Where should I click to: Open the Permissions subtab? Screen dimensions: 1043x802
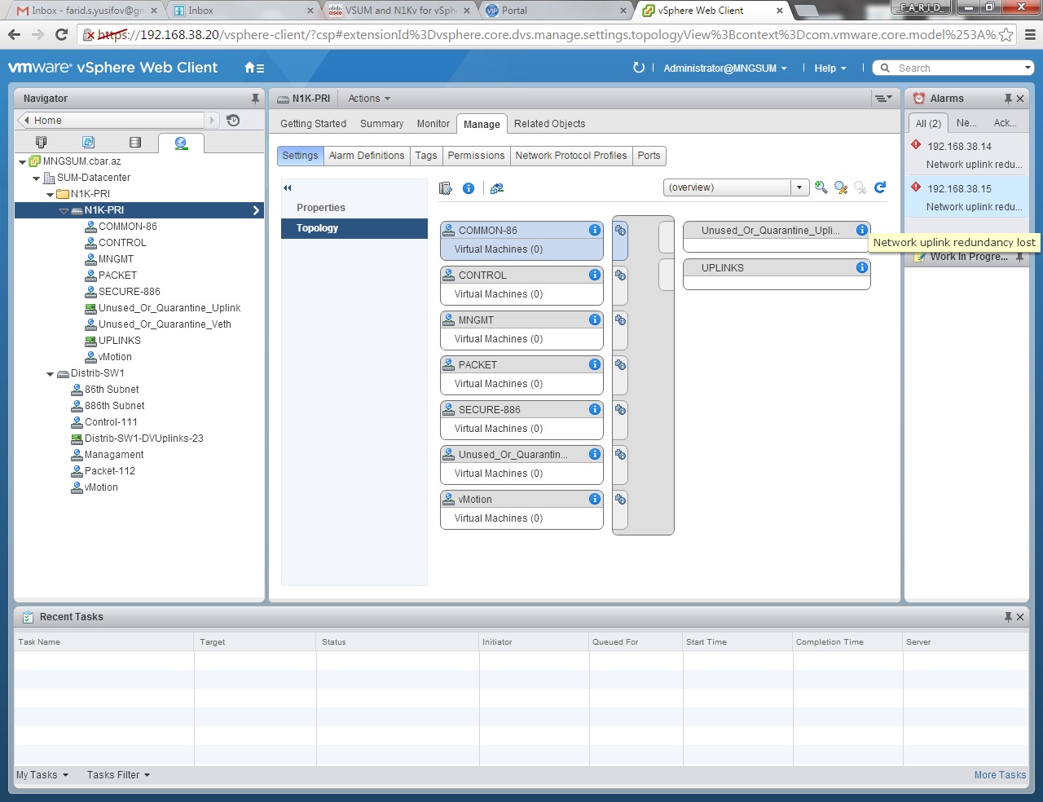click(x=476, y=156)
